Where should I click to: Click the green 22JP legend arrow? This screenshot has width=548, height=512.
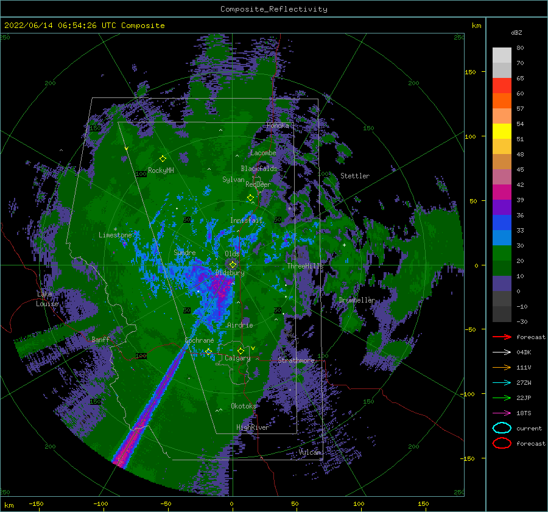point(502,398)
